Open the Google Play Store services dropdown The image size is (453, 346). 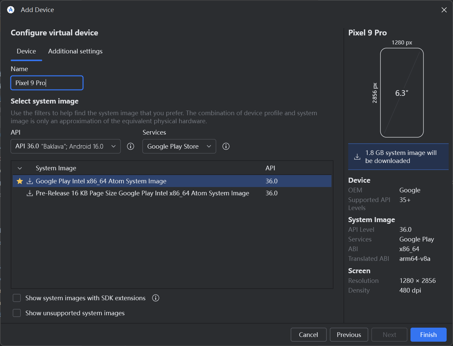pos(179,146)
